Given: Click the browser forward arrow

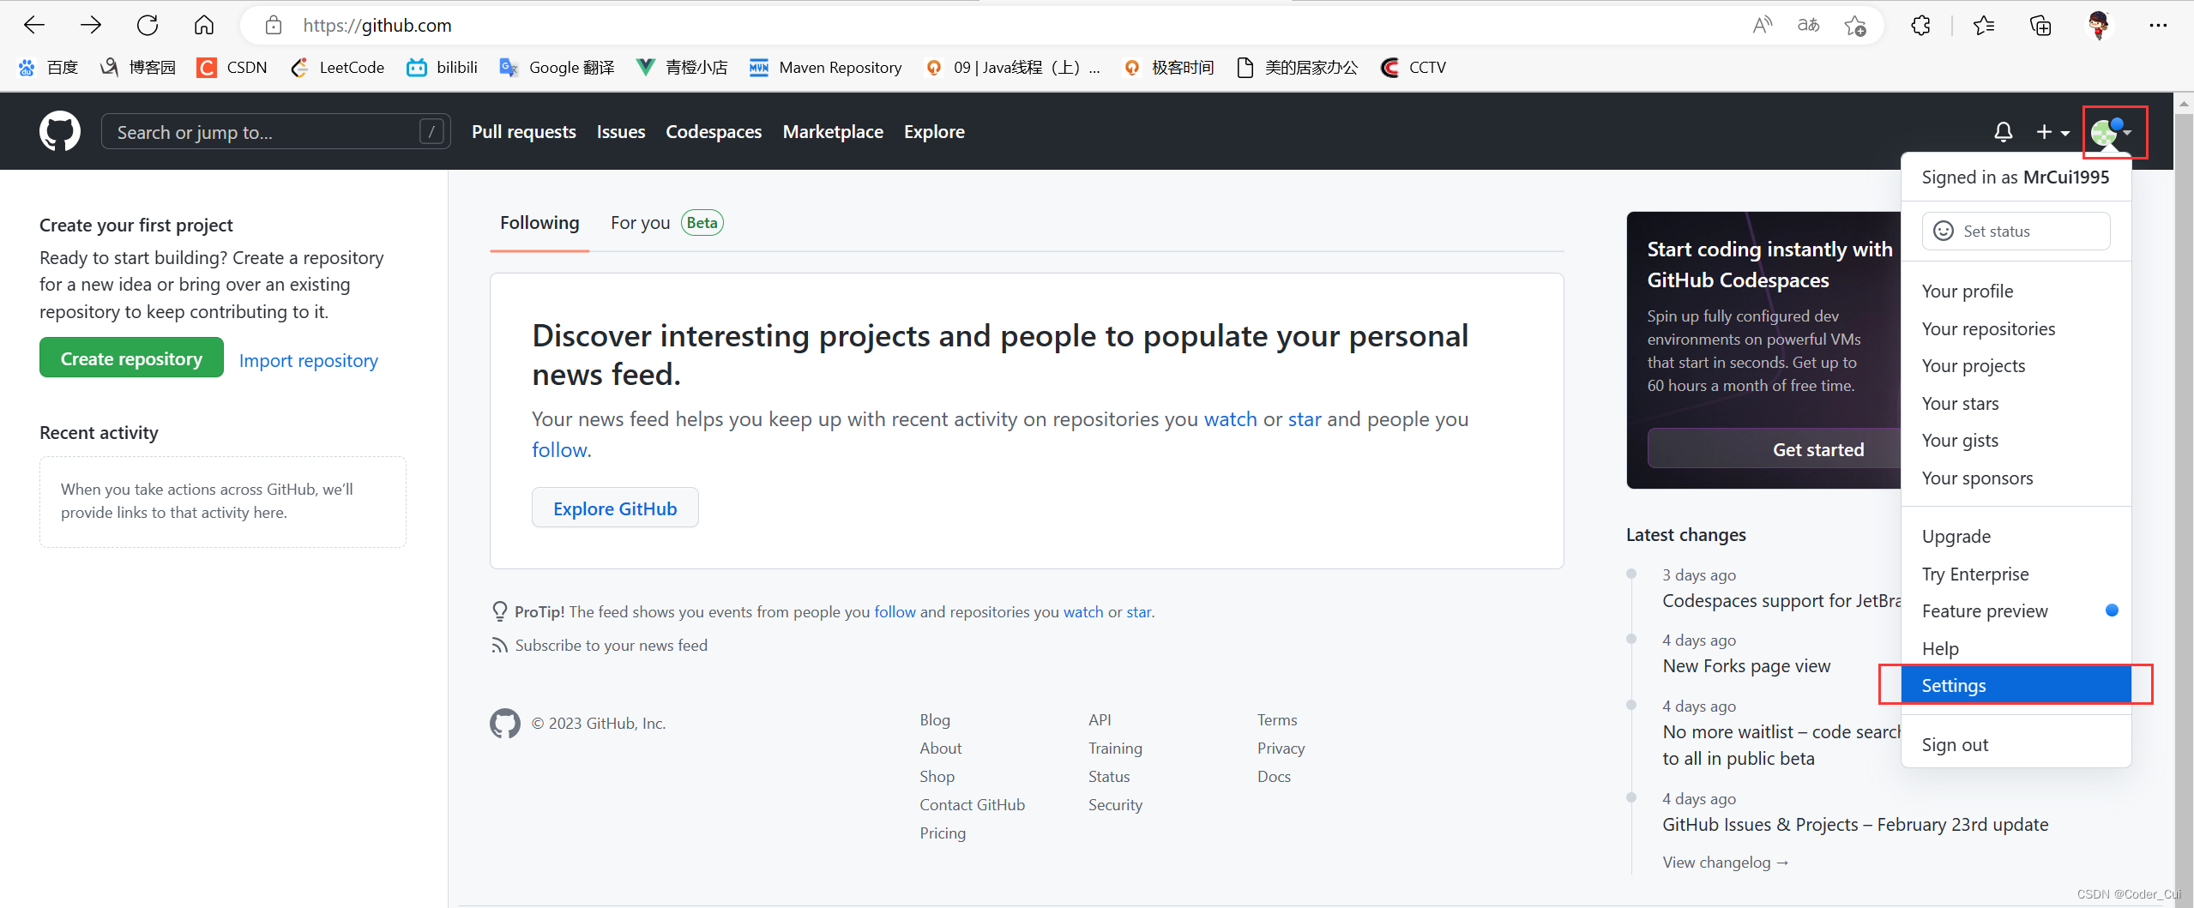Looking at the screenshot, I should (91, 26).
